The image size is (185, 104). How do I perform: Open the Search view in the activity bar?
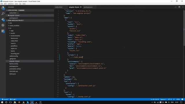3,14
